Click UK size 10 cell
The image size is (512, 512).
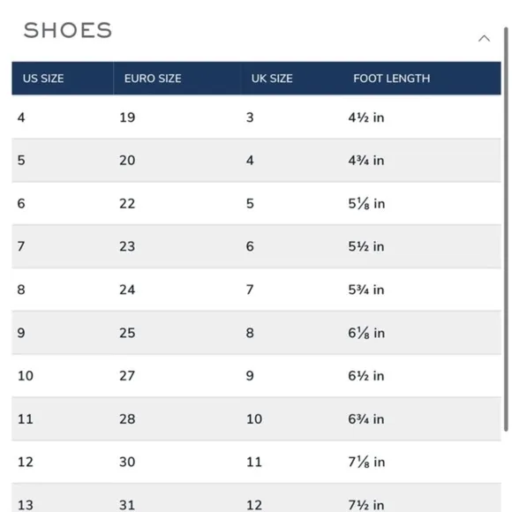point(254,419)
